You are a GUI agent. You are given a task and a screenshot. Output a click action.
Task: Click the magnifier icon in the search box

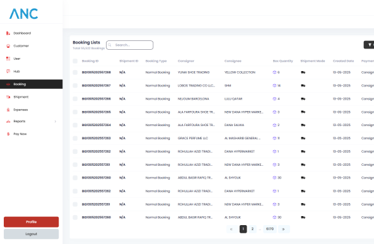pos(110,45)
